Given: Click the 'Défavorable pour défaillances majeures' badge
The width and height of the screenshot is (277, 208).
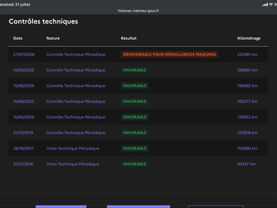Looking at the screenshot, I should coord(169,54).
